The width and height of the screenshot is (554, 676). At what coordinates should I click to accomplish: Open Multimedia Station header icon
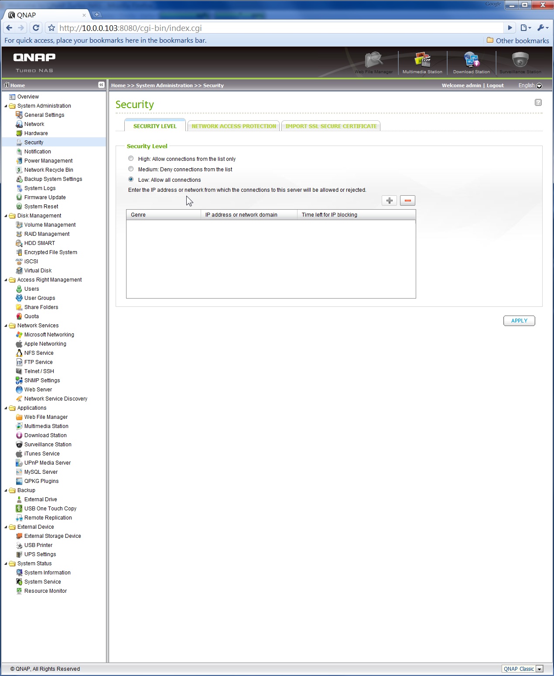click(x=422, y=60)
